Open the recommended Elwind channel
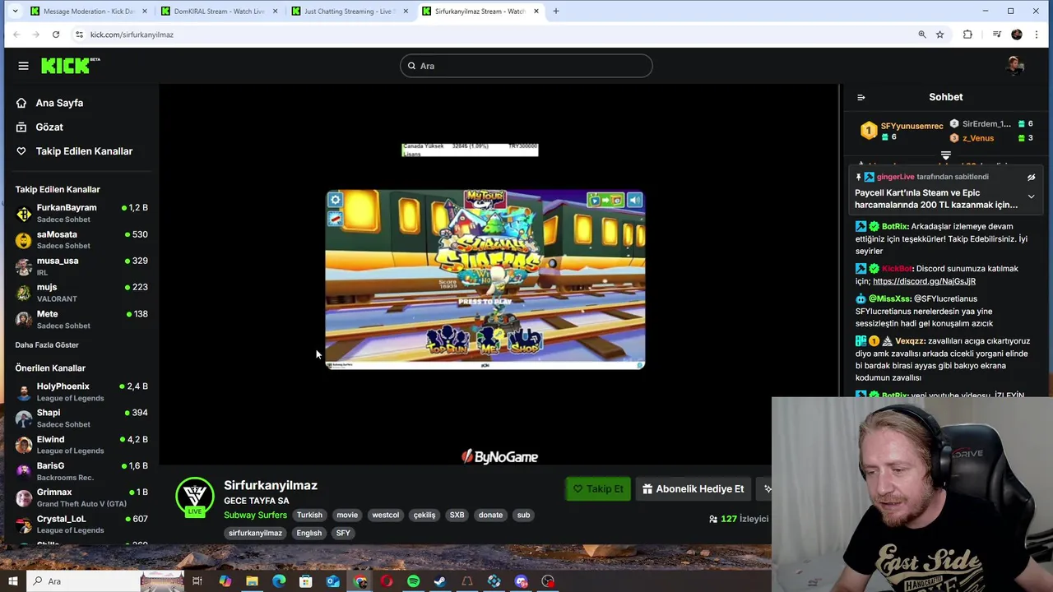 (81, 445)
